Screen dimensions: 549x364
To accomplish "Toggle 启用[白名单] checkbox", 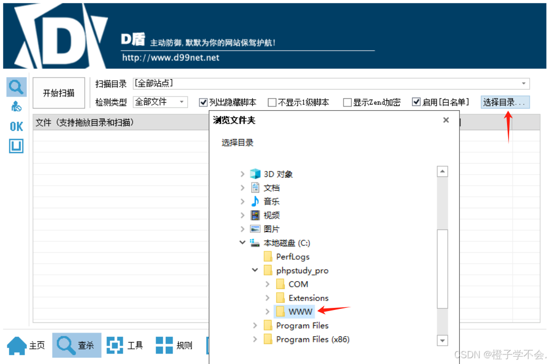I will click(416, 102).
